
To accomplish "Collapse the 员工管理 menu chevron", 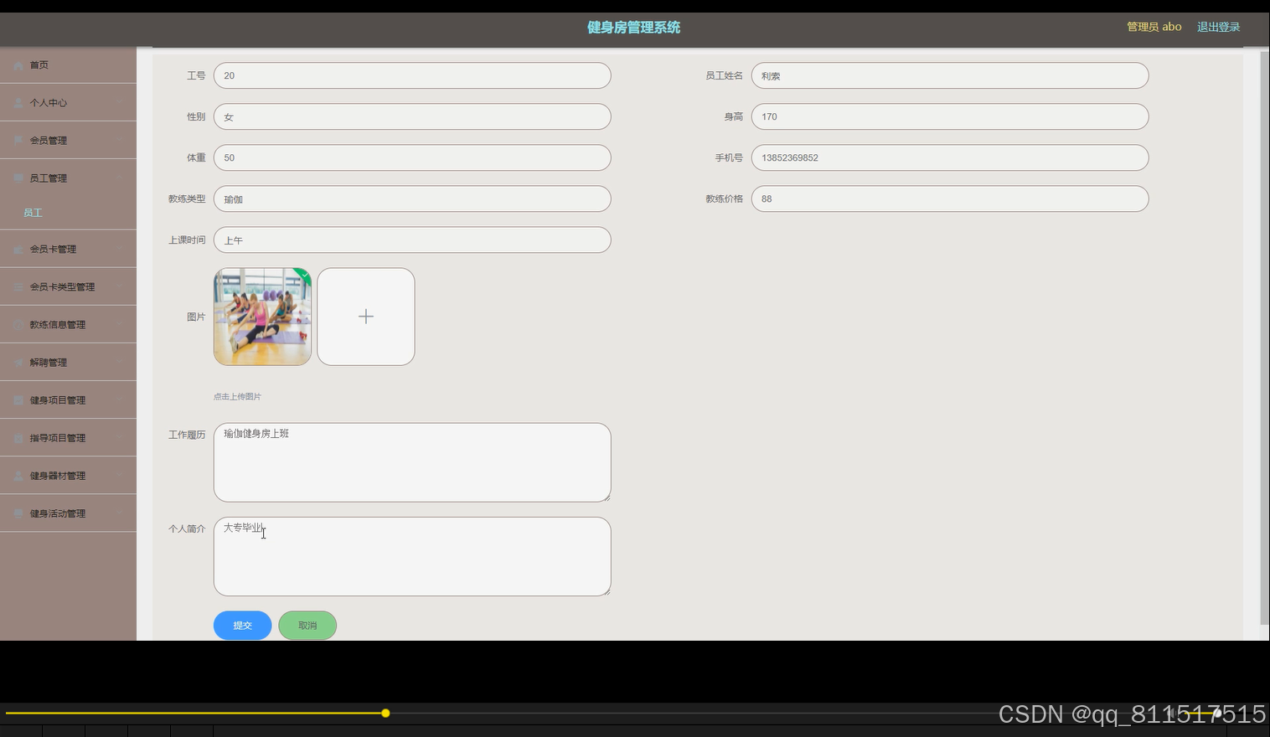I will coord(120,178).
